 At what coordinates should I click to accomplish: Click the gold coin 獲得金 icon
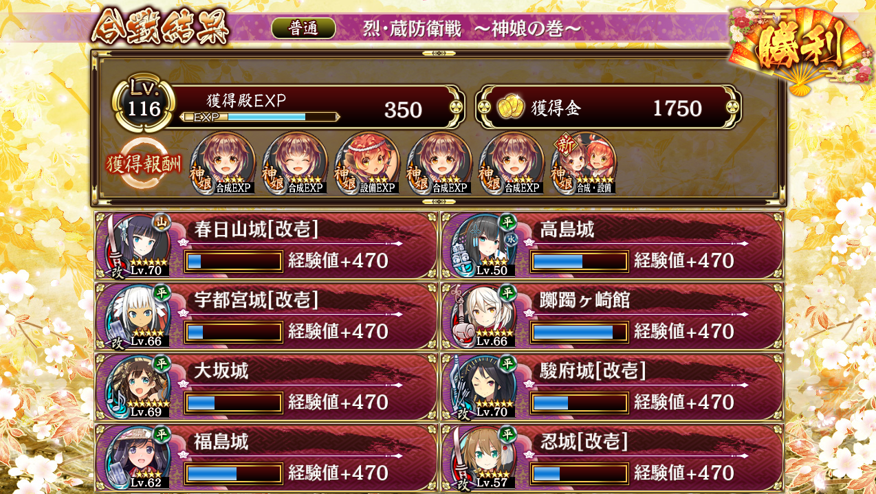pyautogui.click(x=510, y=108)
